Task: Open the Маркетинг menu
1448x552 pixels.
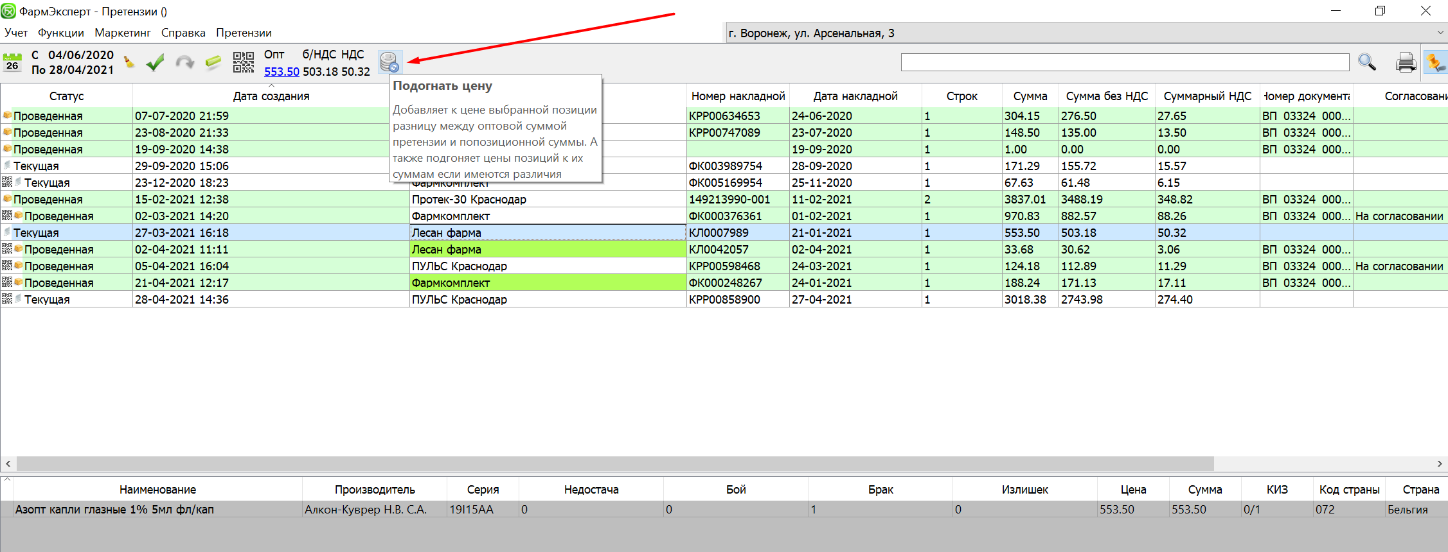Action: (x=122, y=33)
